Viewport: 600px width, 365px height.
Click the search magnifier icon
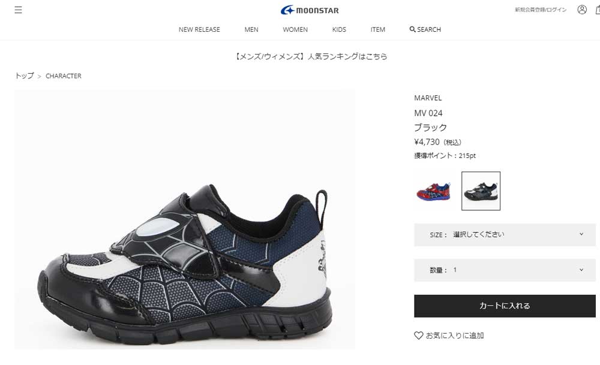[412, 29]
